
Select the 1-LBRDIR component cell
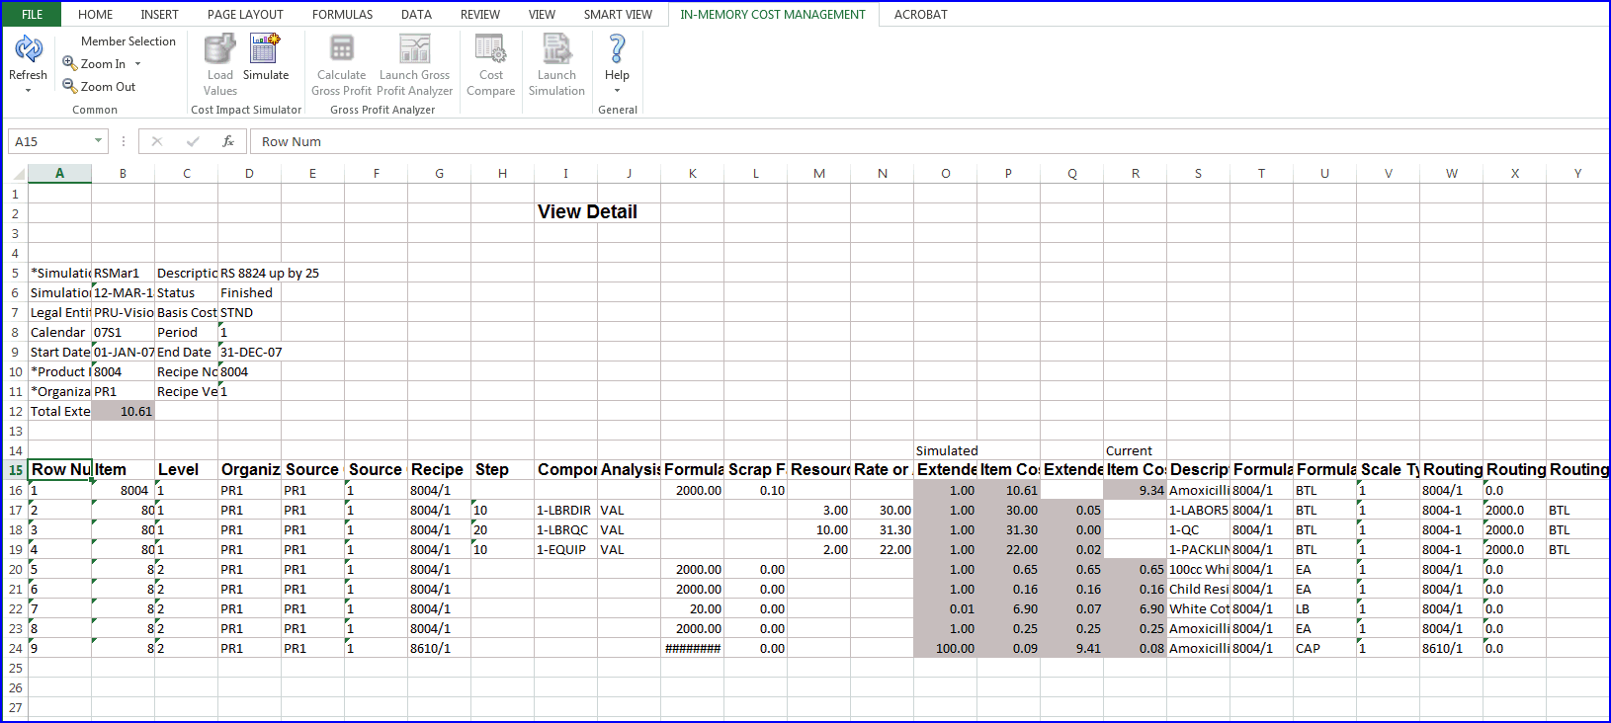pyautogui.click(x=565, y=511)
